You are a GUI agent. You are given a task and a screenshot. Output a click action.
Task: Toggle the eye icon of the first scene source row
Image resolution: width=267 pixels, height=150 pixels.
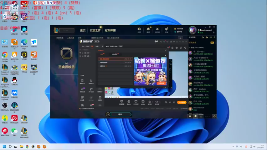(80, 50)
